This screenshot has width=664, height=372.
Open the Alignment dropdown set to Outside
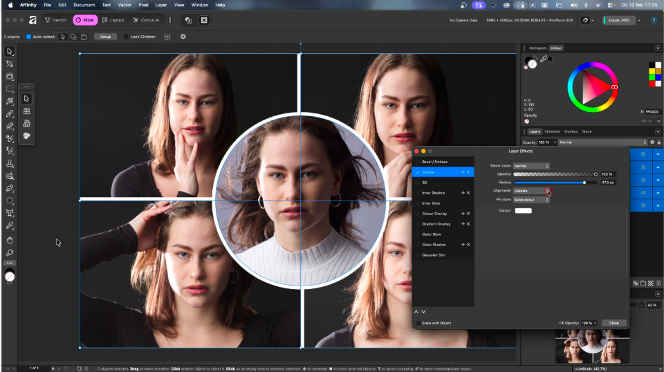click(x=531, y=191)
